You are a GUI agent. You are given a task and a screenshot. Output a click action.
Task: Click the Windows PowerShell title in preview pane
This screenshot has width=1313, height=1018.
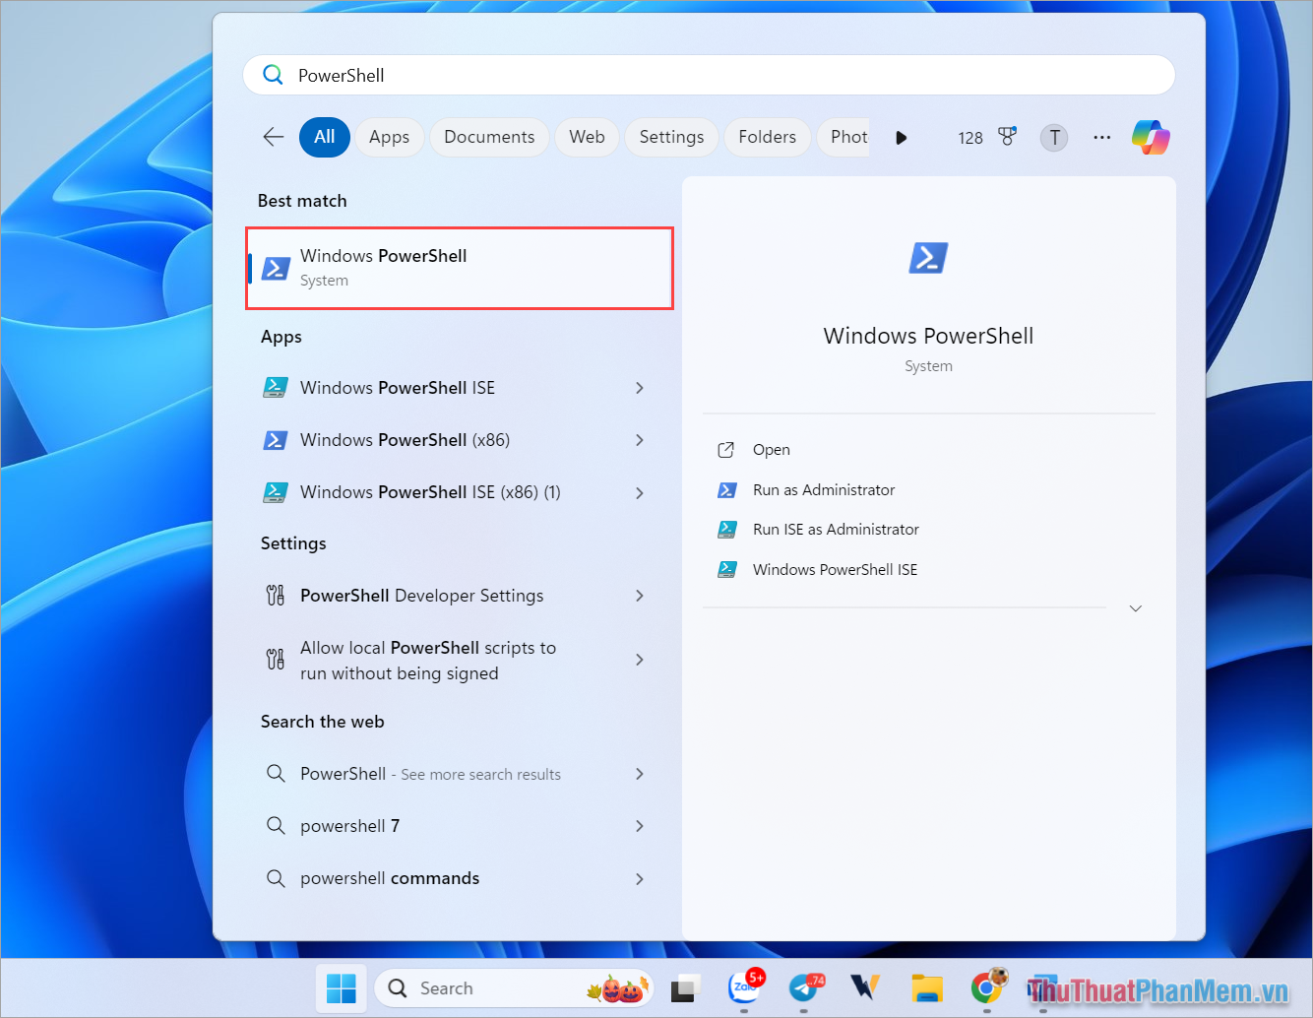928,336
